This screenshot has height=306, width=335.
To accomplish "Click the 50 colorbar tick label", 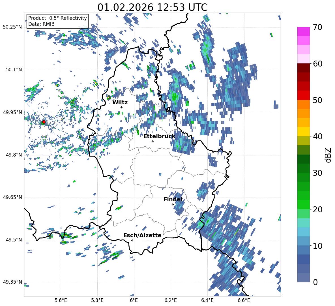I will pyautogui.click(x=318, y=100).
